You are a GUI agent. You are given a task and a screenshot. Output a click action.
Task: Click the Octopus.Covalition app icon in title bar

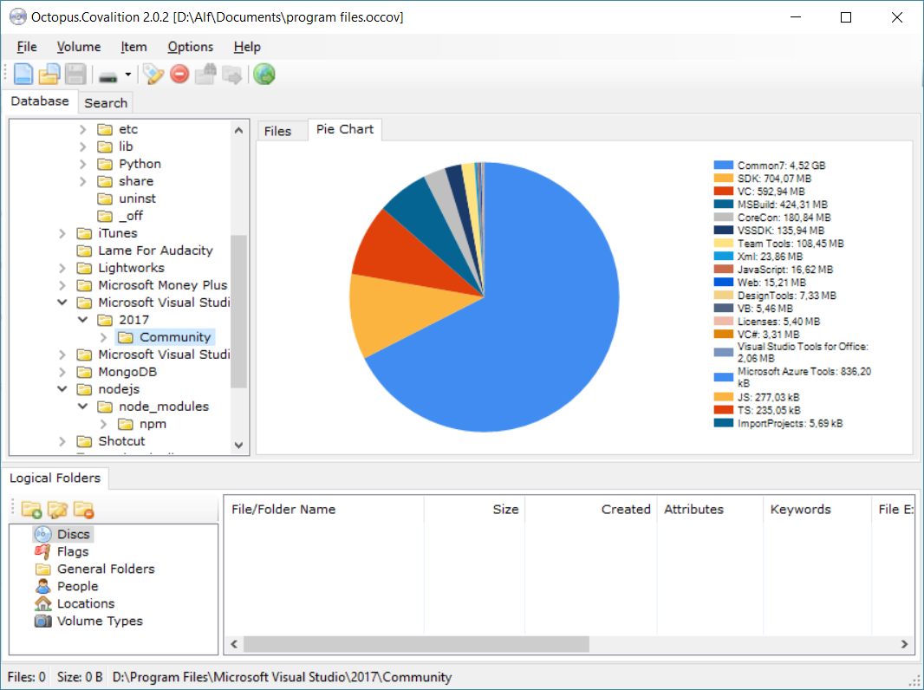click(x=18, y=17)
